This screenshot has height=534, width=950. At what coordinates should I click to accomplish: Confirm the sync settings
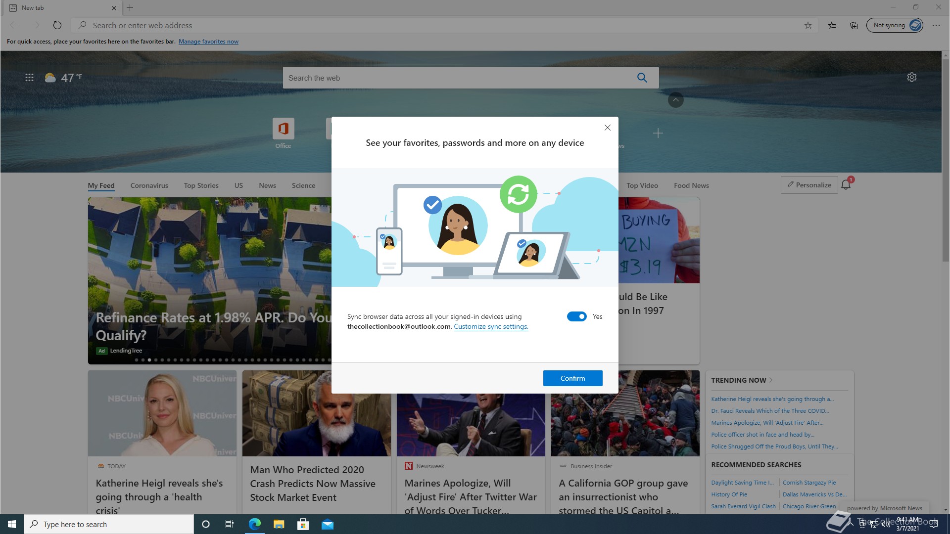(572, 378)
